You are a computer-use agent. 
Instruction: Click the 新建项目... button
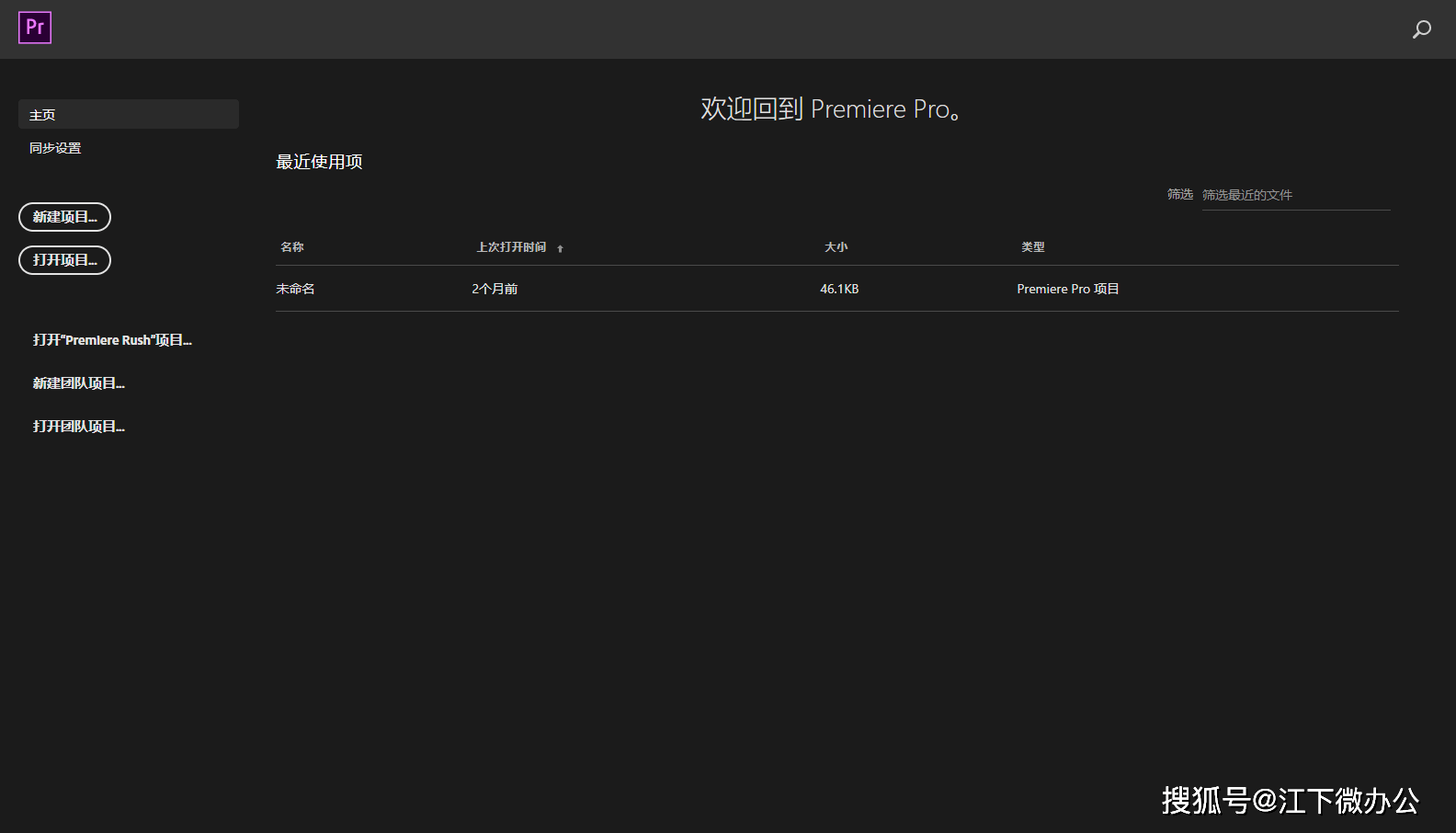(x=64, y=217)
